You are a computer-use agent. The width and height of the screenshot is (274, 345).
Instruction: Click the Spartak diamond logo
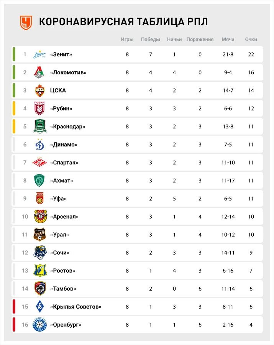[x=40, y=163]
